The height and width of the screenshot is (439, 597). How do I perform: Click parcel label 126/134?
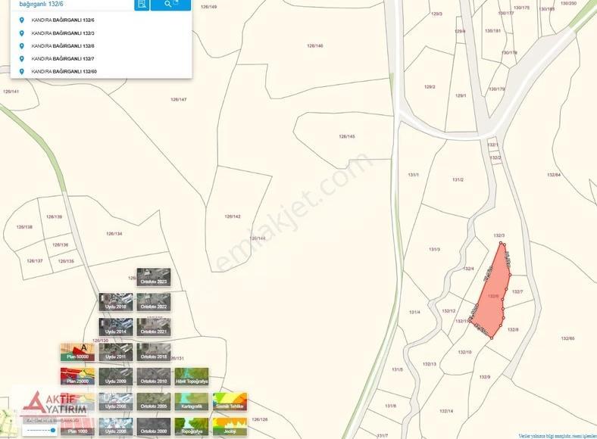click(114, 234)
